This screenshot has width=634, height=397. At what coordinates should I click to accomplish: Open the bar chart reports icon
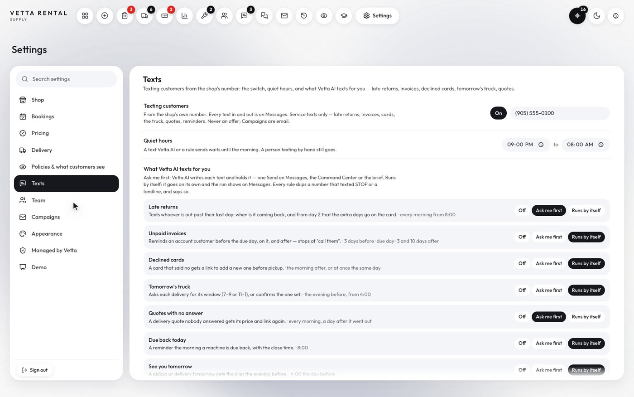[x=184, y=16]
